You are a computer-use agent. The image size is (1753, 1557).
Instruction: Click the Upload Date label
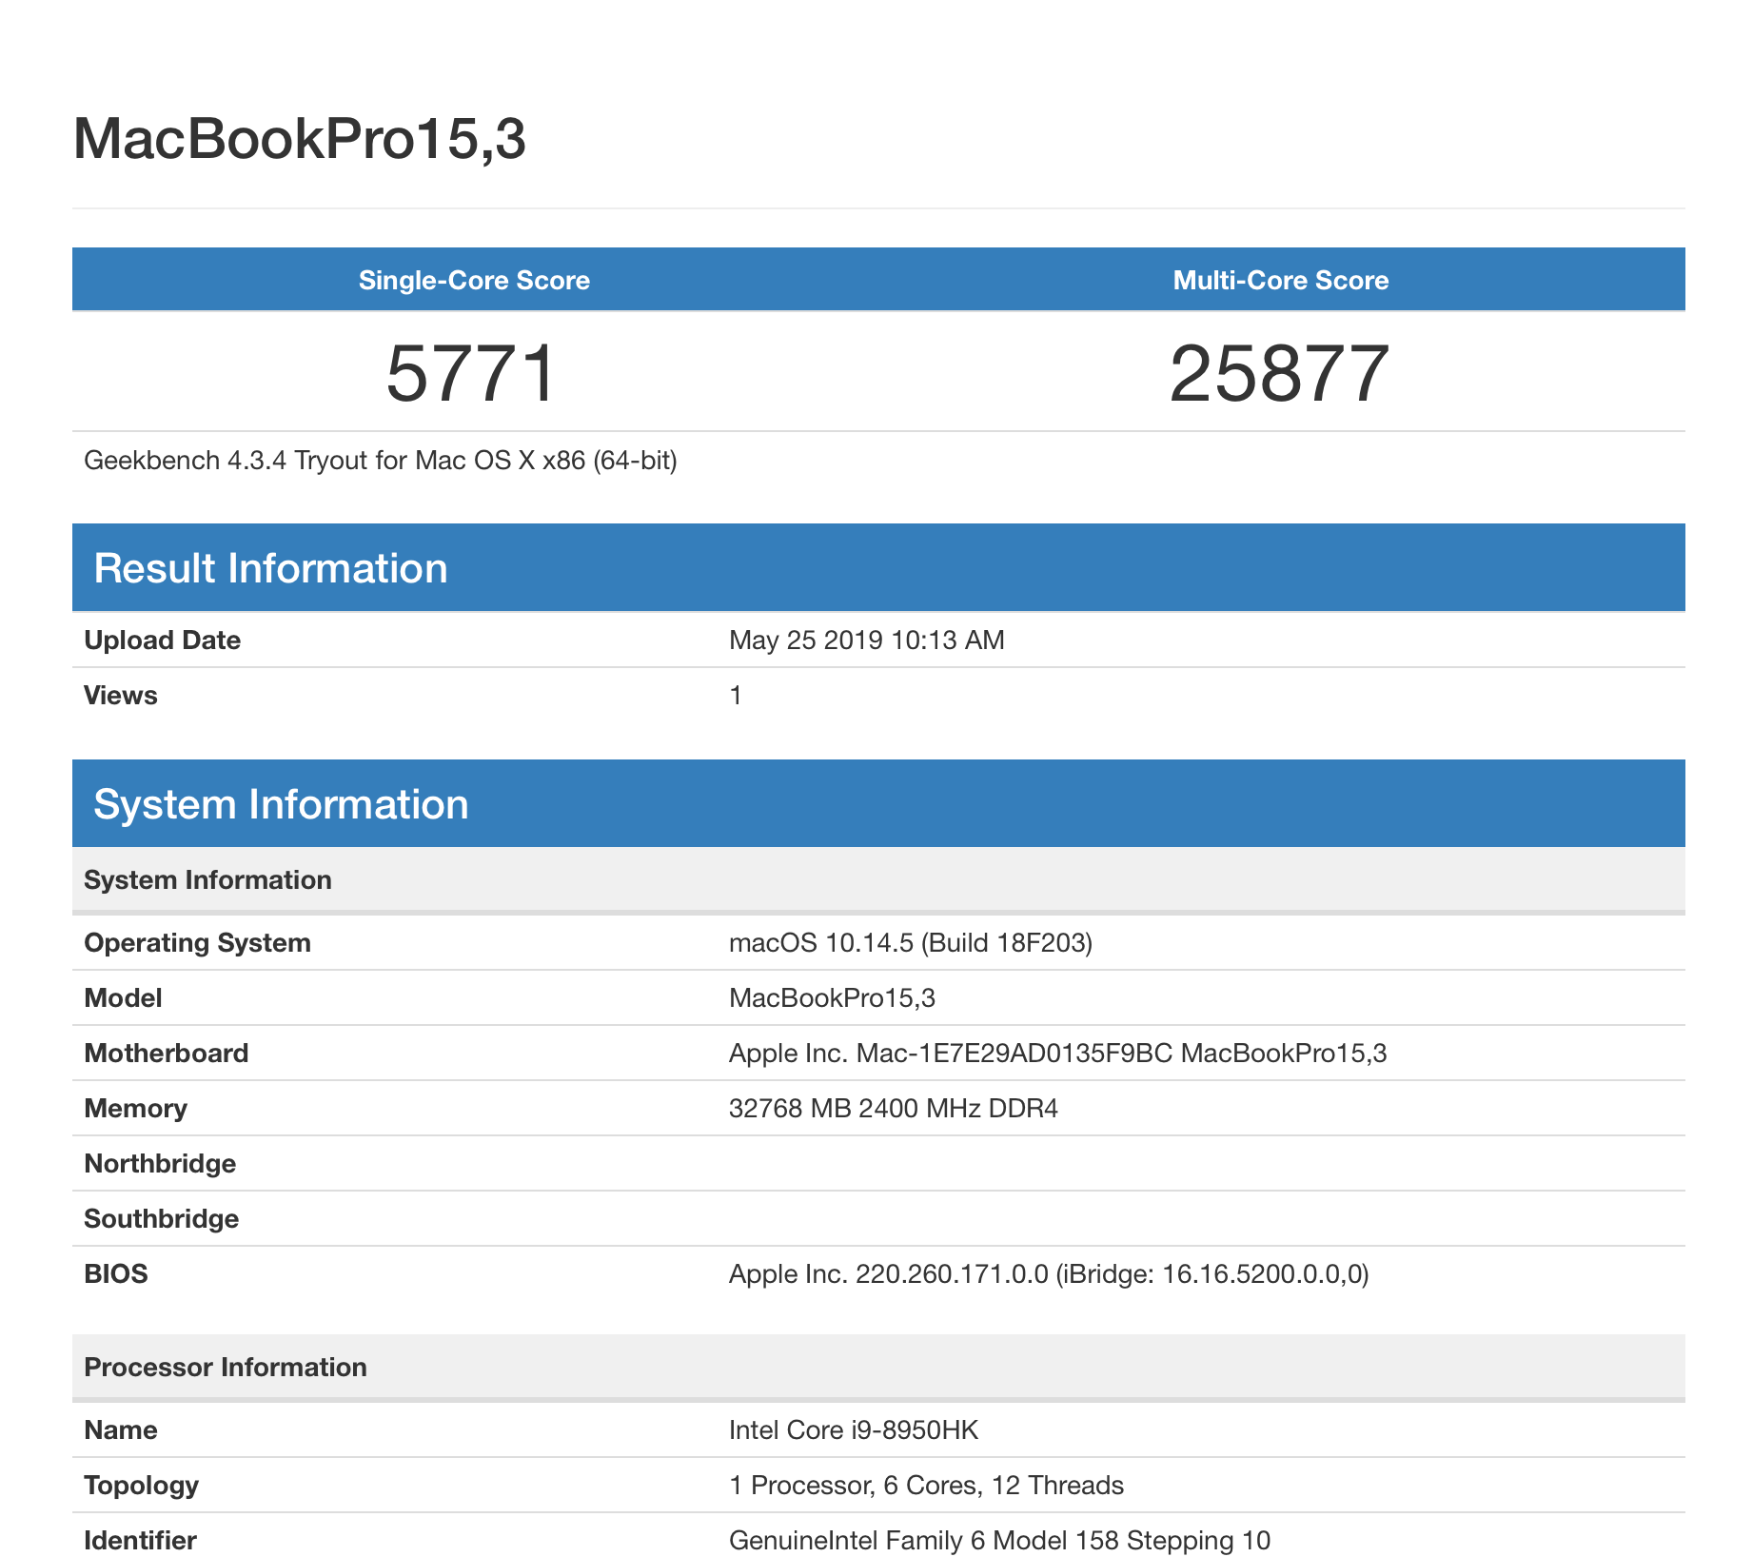162,640
